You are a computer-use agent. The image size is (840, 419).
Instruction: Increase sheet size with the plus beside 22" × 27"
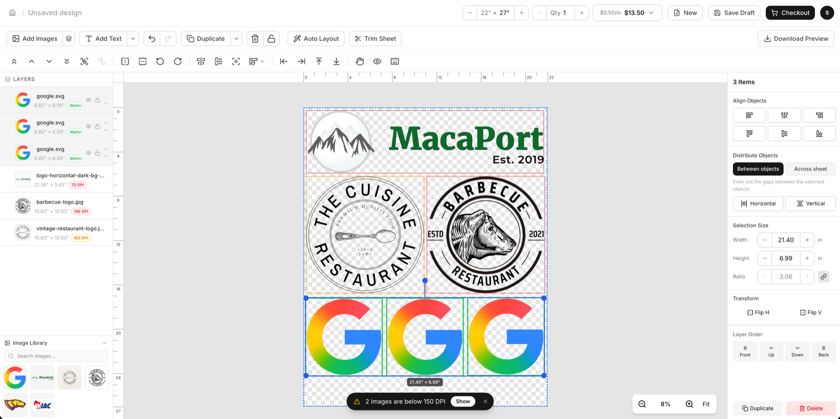(521, 13)
